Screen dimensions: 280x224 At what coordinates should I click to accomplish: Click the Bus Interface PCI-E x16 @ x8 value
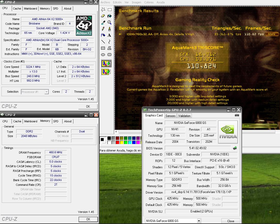[x=219, y=161]
